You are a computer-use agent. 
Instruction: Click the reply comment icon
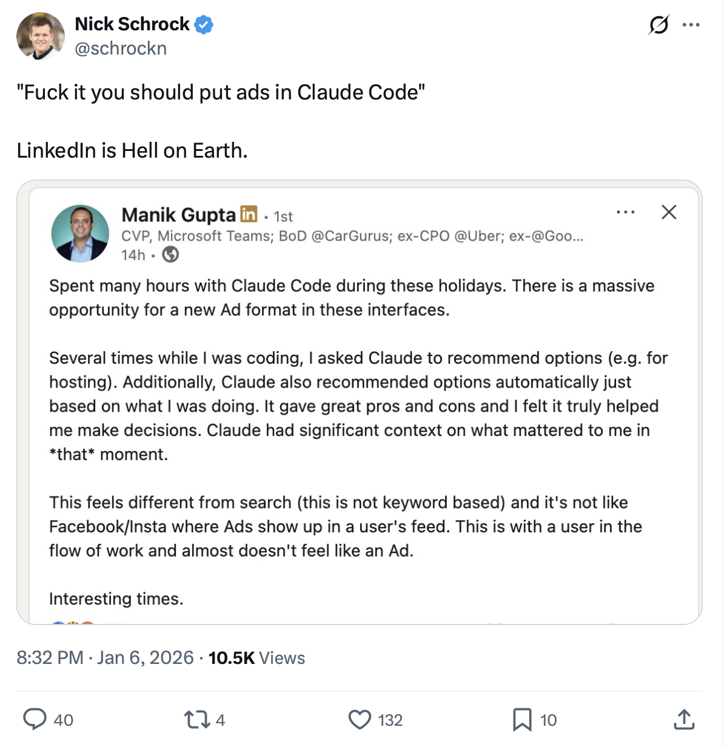pos(35,719)
